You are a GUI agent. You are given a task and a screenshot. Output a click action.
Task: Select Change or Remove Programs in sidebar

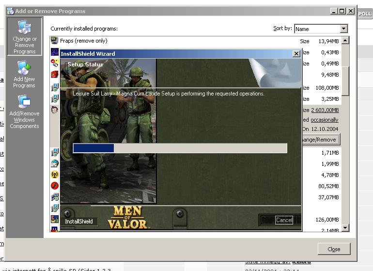click(x=25, y=36)
